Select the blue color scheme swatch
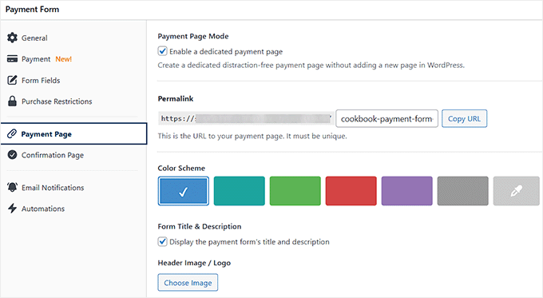The width and height of the screenshot is (543, 298). point(183,191)
